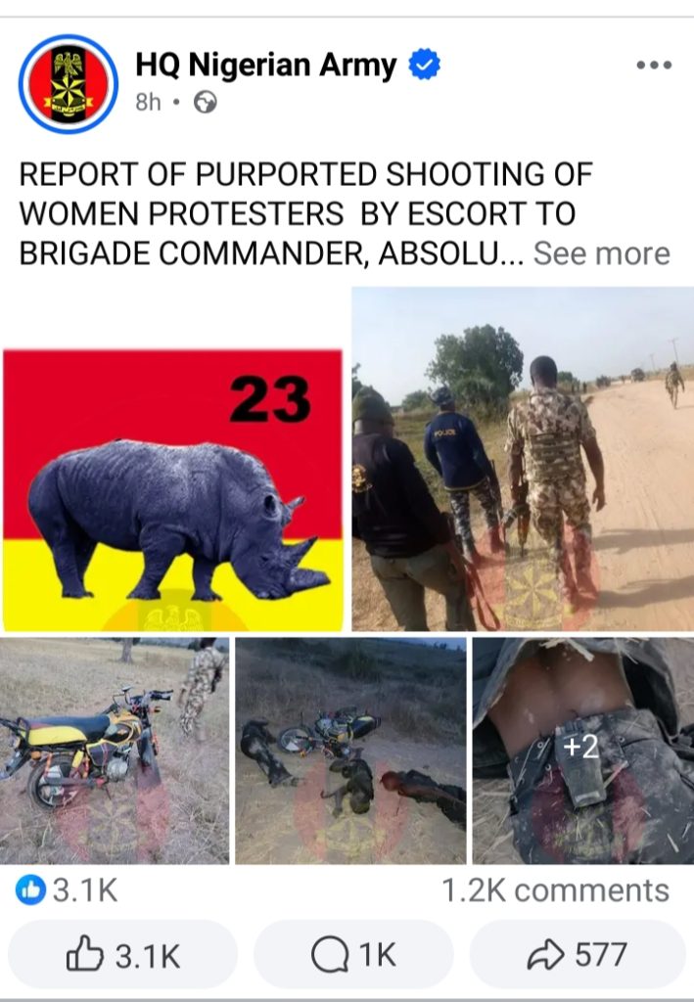Open the 23 rhino emblem image
The height and width of the screenshot is (1002, 694).
173,490
